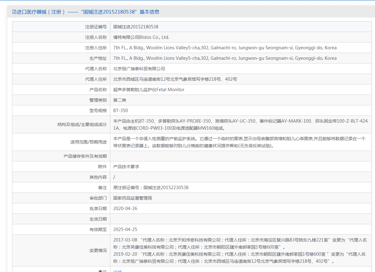The height and width of the screenshot is (272, 375).
Task: Click the expiry date 2025-04-25
Action: [125, 229]
